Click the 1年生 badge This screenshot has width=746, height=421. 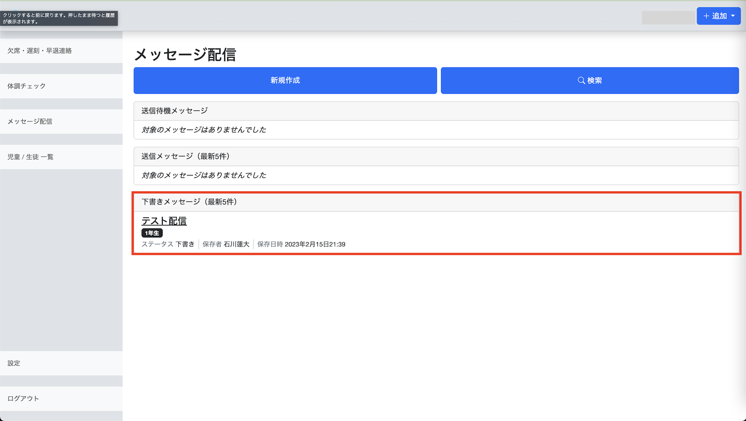(152, 233)
